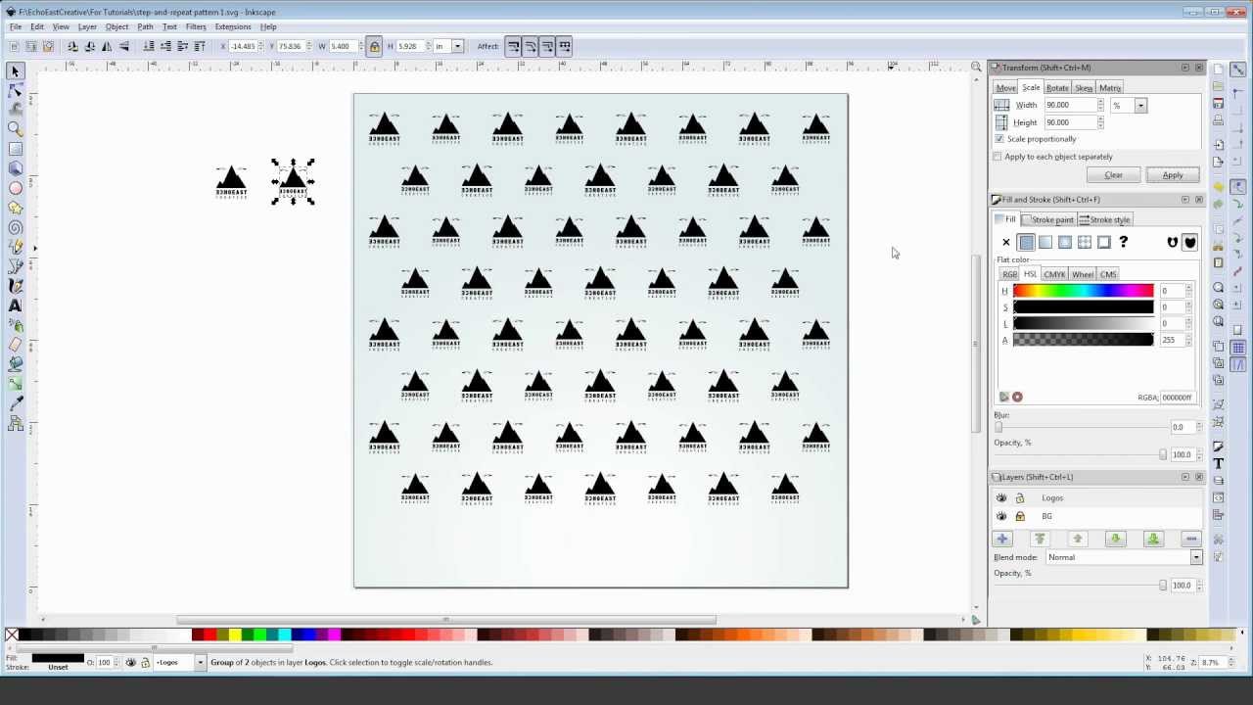This screenshot has width=1253, height=705.
Task: Click rotate 90 degrees counter-clockwise icon
Action: (x=72, y=46)
